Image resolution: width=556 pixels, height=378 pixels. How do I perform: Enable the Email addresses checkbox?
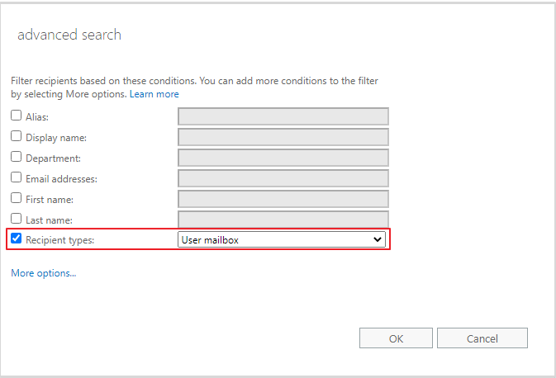[x=16, y=177]
